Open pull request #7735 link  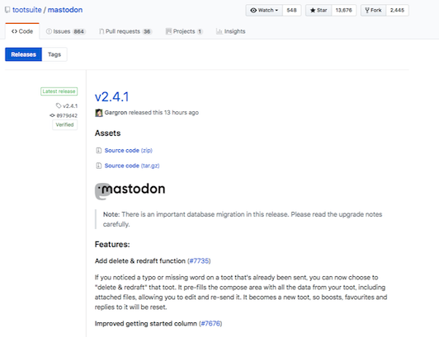pos(199,261)
